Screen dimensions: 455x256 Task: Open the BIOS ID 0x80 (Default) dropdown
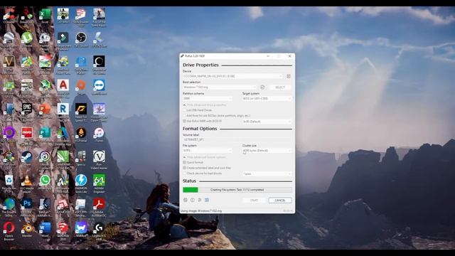267,122
